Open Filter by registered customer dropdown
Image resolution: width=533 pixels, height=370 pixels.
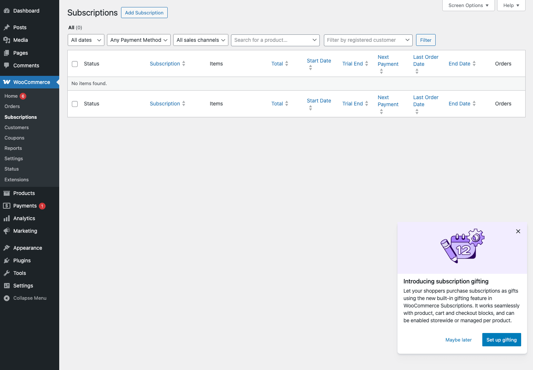coord(368,40)
